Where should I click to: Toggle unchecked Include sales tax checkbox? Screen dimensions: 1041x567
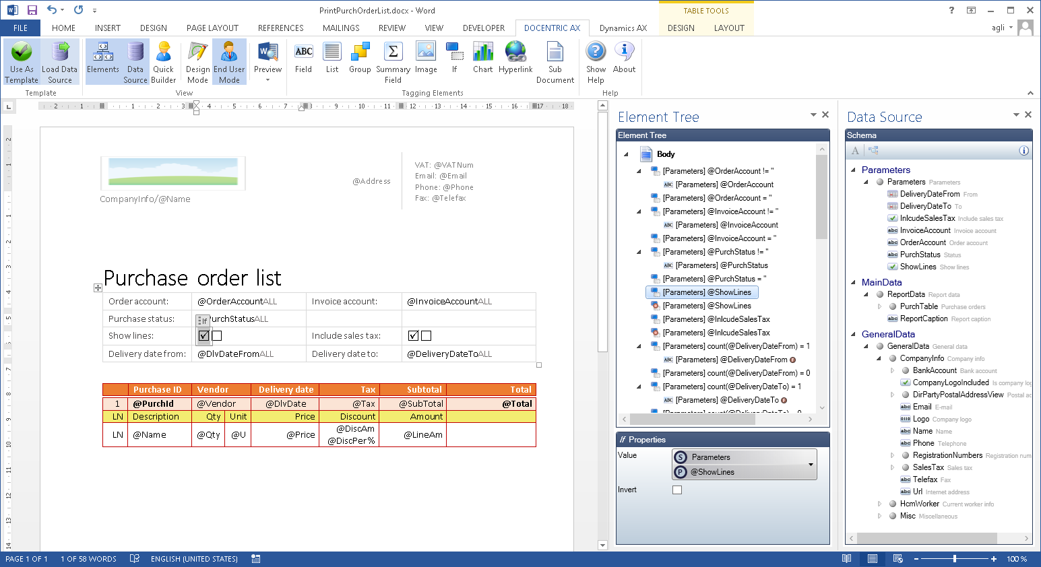426,335
